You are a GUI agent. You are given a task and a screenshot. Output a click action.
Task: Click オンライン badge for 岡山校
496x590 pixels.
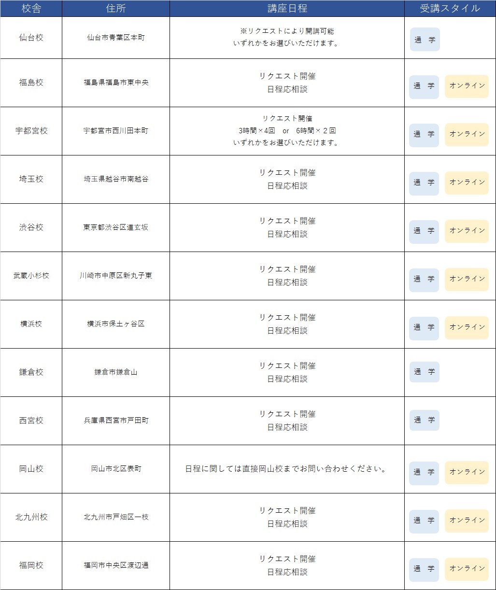467,472
